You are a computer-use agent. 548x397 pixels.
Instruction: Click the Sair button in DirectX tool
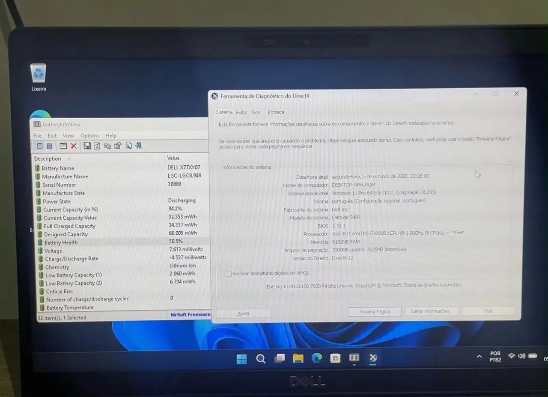[x=488, y=311]
